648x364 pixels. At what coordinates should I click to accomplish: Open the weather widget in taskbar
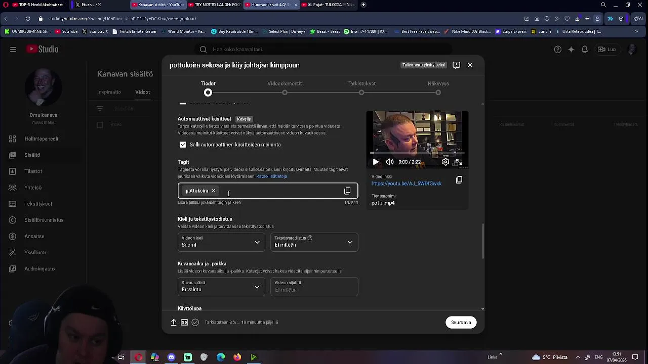pyautogui.click(x=550, y=357)
